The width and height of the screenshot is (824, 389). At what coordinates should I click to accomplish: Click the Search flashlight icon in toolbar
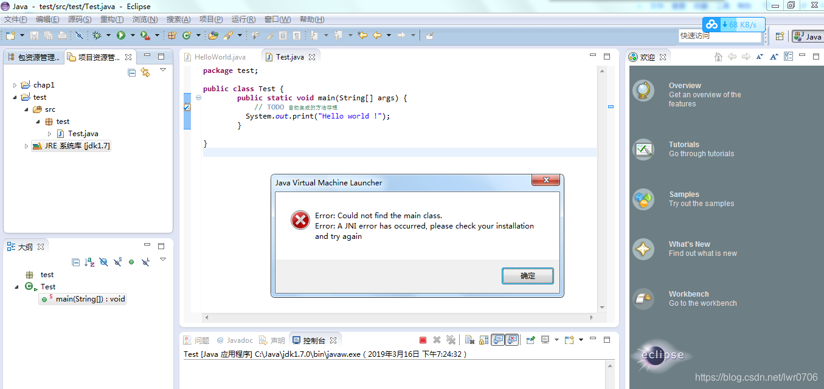click(228, 36)
